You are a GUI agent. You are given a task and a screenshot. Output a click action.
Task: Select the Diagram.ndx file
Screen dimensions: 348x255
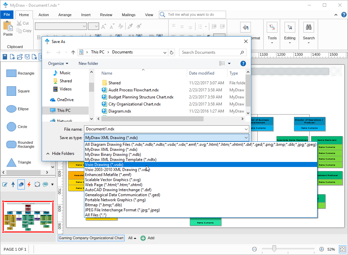[120, 111]
